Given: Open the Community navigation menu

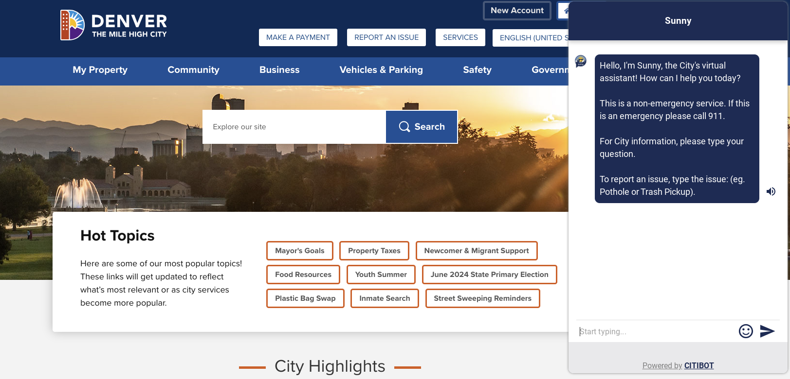Looking at the screenshot, I should (193, 70).
